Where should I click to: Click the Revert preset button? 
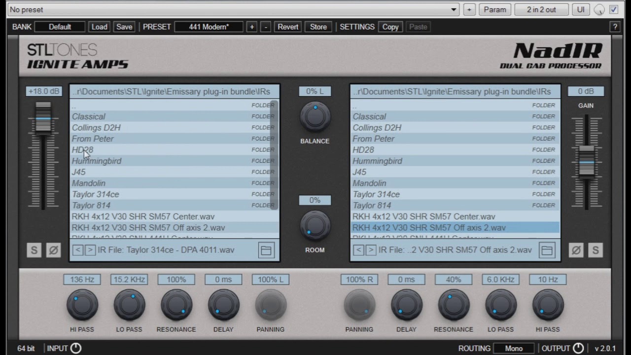[288, 27]
